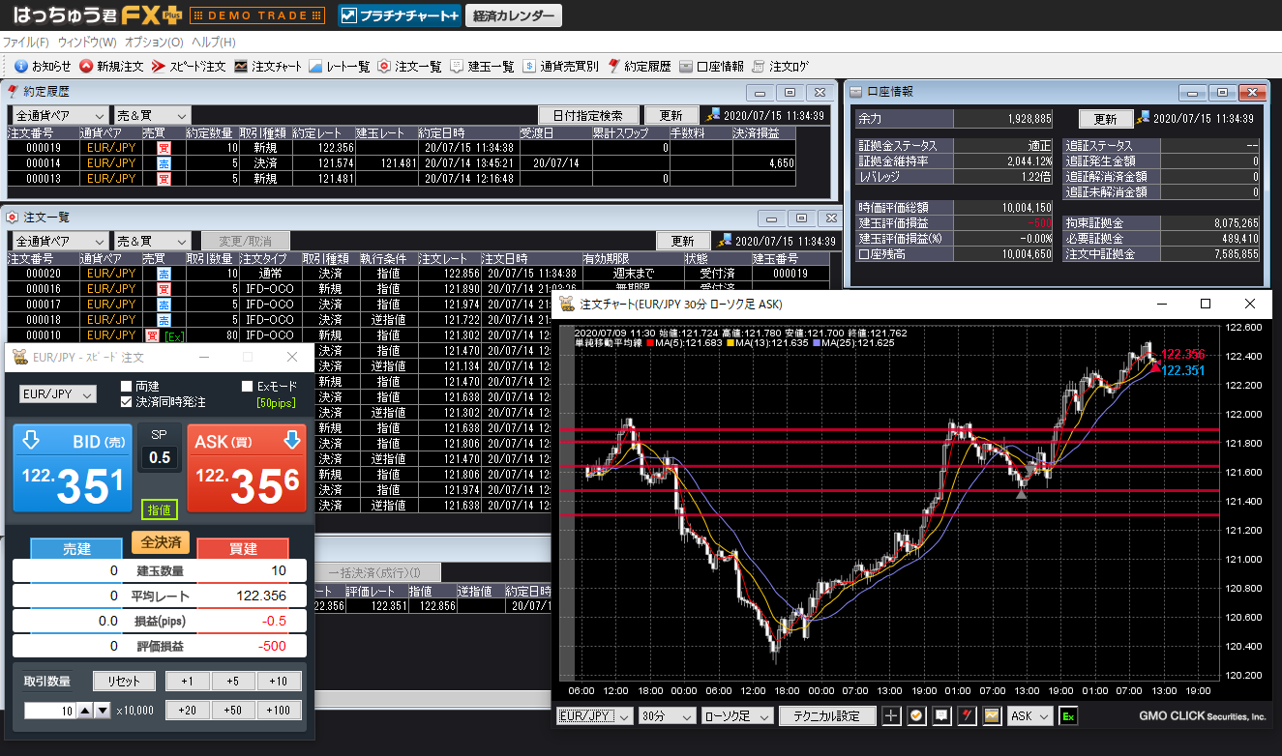The image size is (1282, 756).
Task: Enable 両建 checkbox in speed order
Action: [x=127, y=386]
